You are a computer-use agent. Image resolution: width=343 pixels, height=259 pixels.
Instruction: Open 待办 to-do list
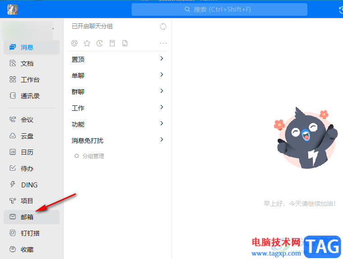tap(32, 168)
